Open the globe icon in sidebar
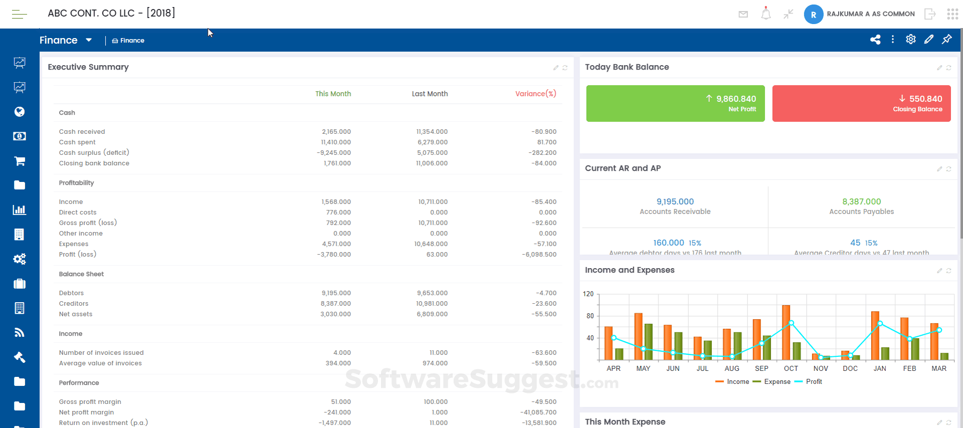This screenshot has width=963, height=428. coord(20,112)
